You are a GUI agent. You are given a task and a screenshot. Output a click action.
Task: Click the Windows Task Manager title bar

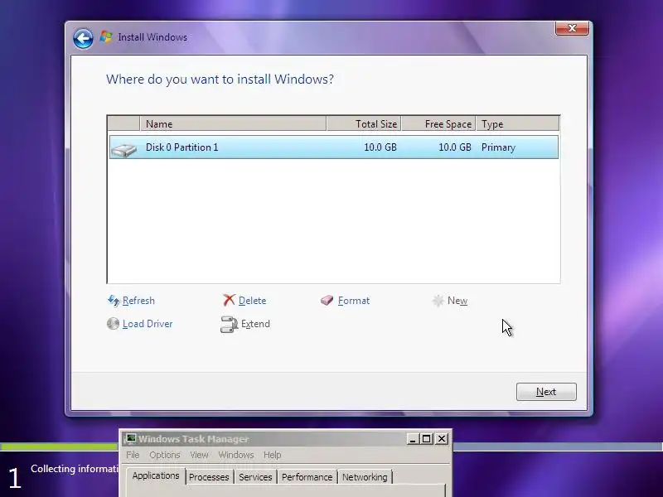(x=271, y=439)
